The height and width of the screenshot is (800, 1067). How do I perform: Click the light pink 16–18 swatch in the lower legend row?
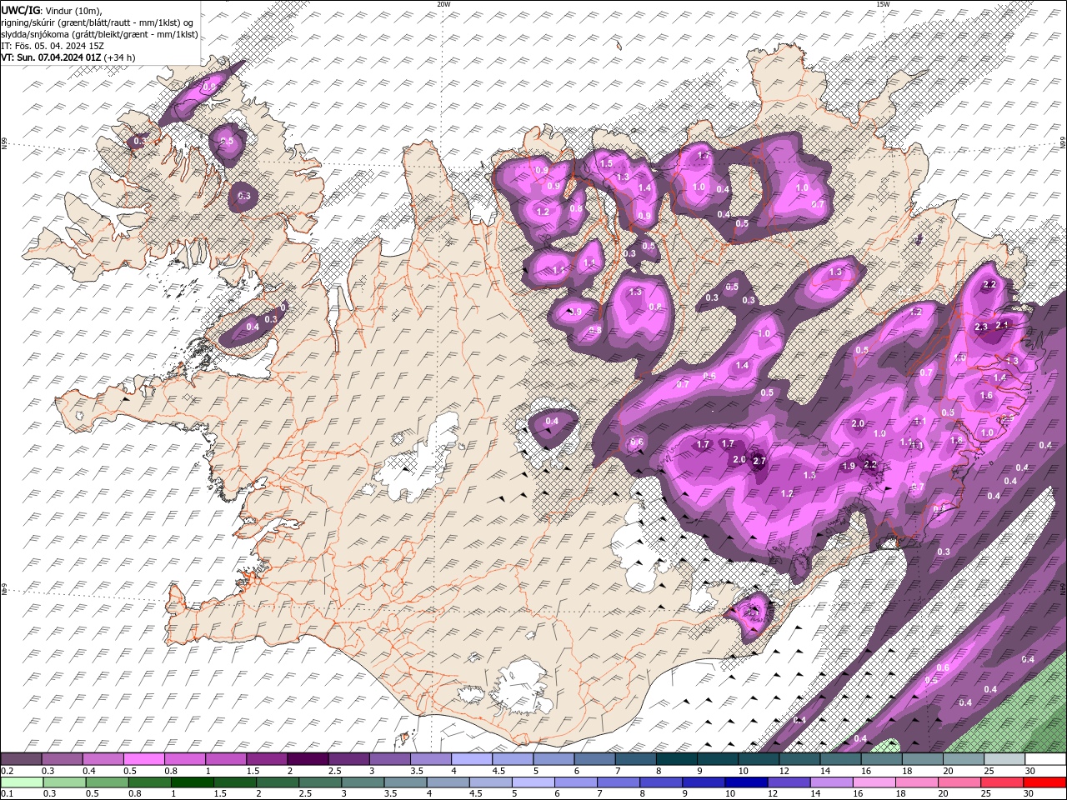(874, 782)
